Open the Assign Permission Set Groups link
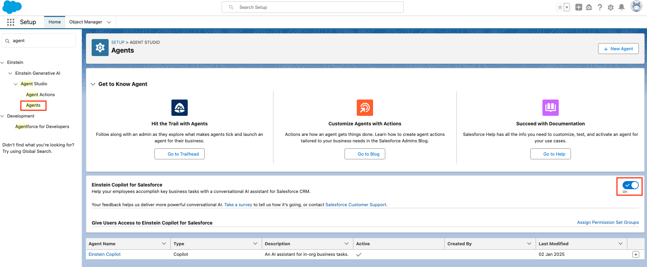The image size is (647, 267). click(608, 222)
